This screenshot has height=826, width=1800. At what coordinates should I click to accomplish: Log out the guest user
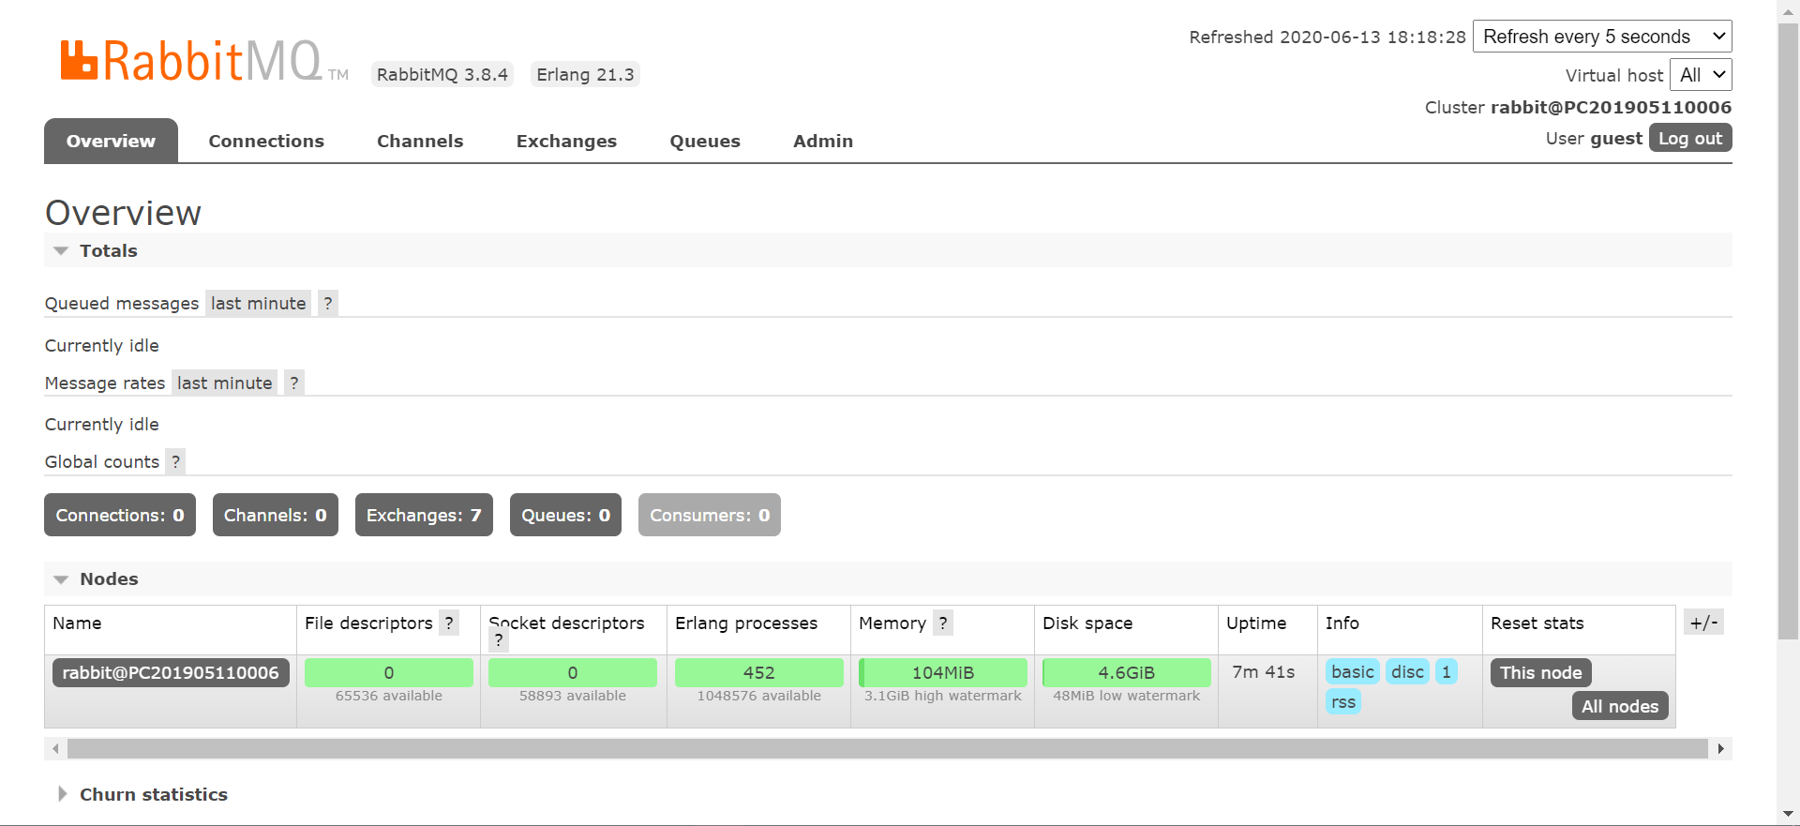click(x=1690, y=138)
